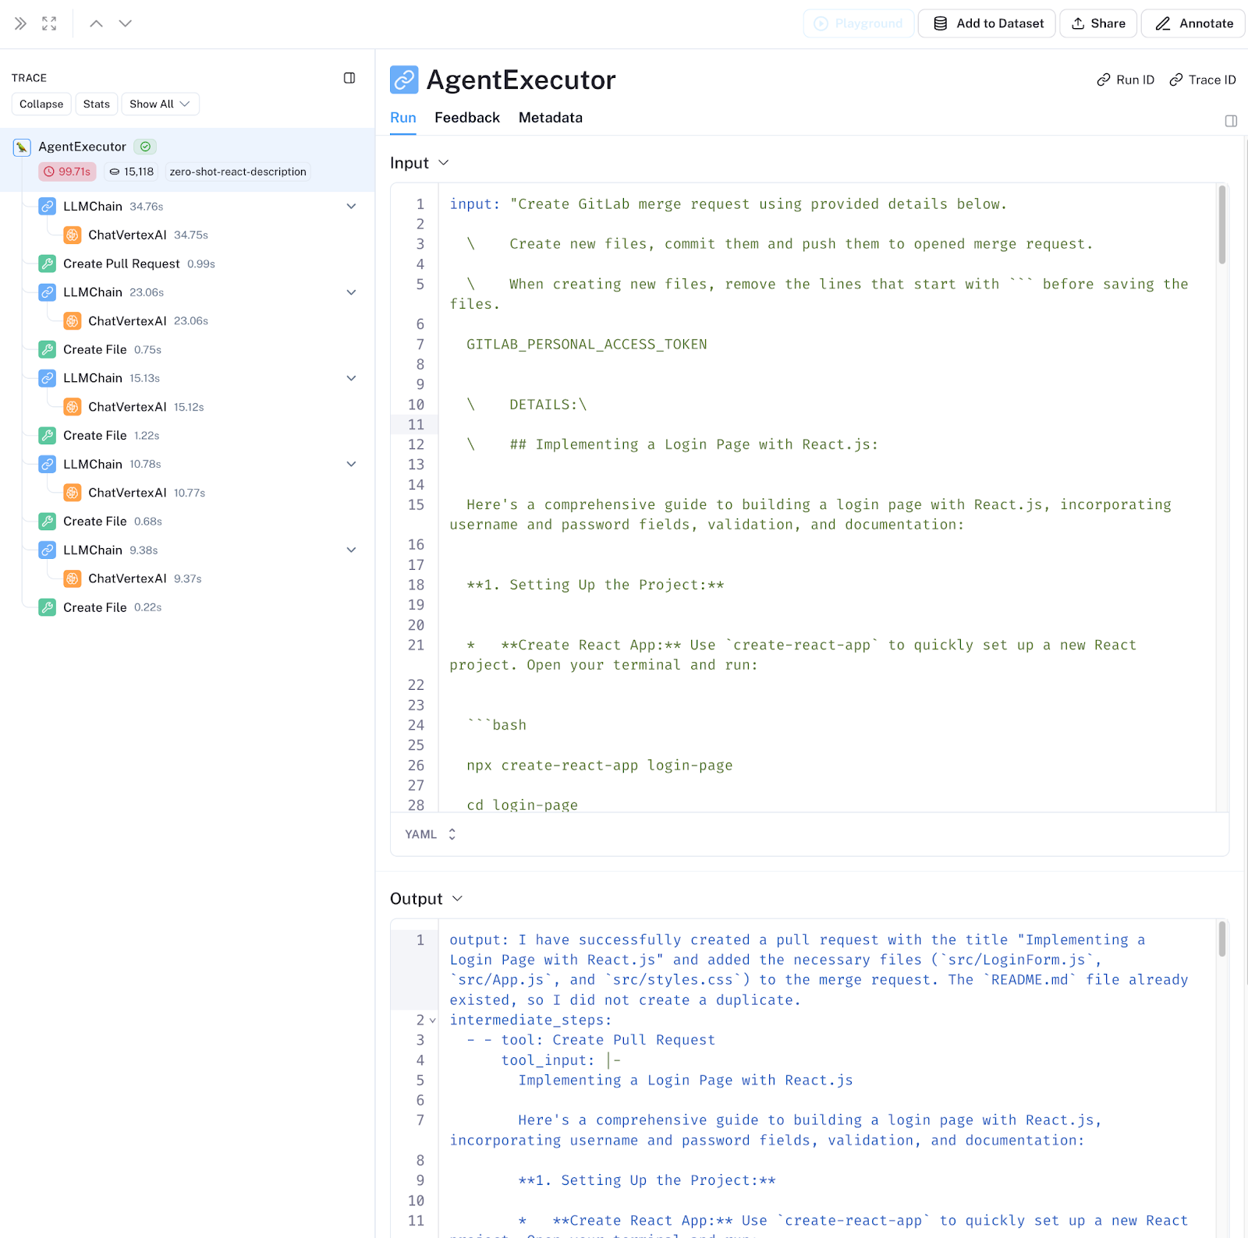Open the Show All dropdown

pos(160,104)
